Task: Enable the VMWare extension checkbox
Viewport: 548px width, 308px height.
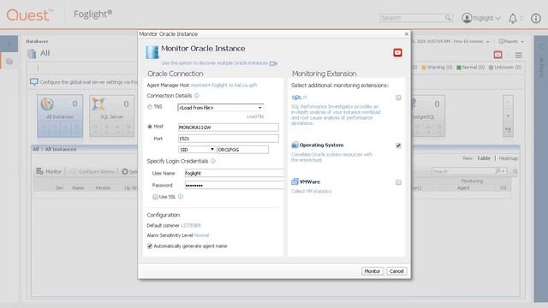Action: coord(398,182)
